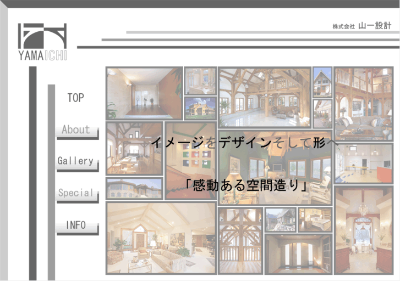Open the vaulted ceiling living room photo

(161, 238)
